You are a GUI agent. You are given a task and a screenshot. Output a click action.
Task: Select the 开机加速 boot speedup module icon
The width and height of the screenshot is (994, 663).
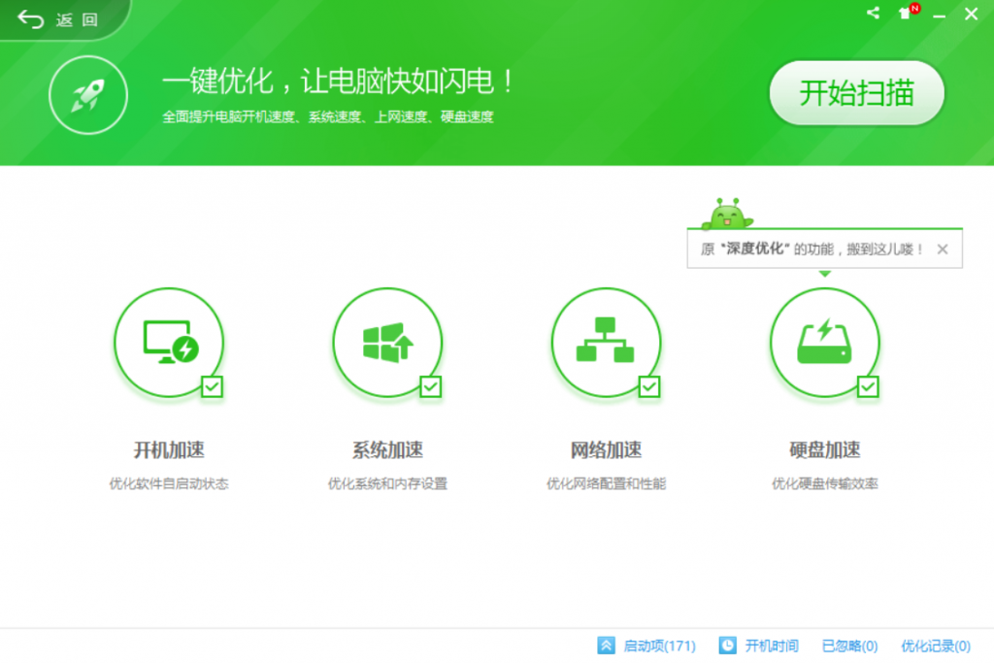click(x=169, y=343)
